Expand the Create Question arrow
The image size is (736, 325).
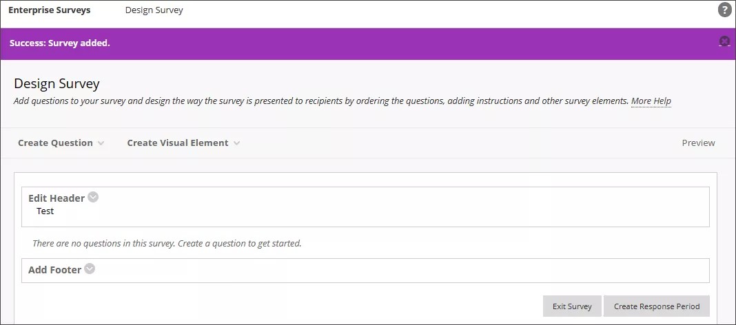click(x=101, y=143)
